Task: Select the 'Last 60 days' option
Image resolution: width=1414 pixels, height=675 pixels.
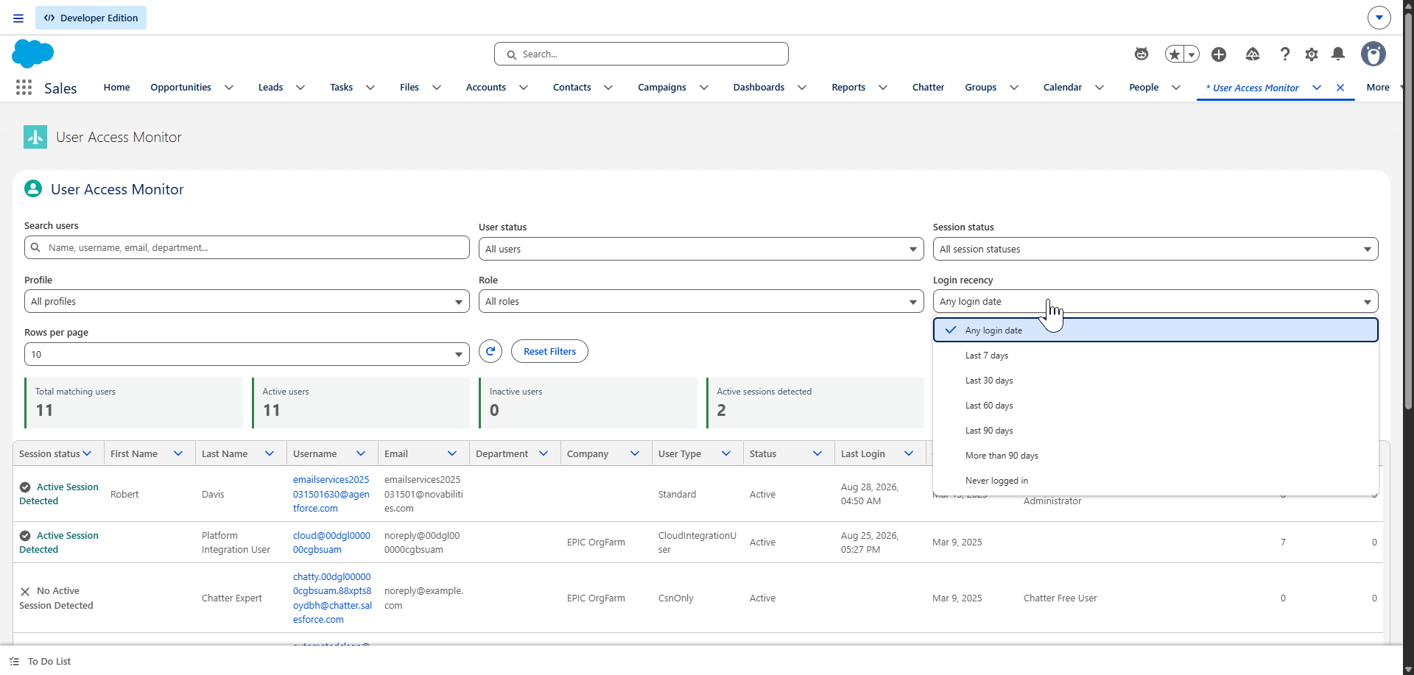Action: pos(1156,406)
